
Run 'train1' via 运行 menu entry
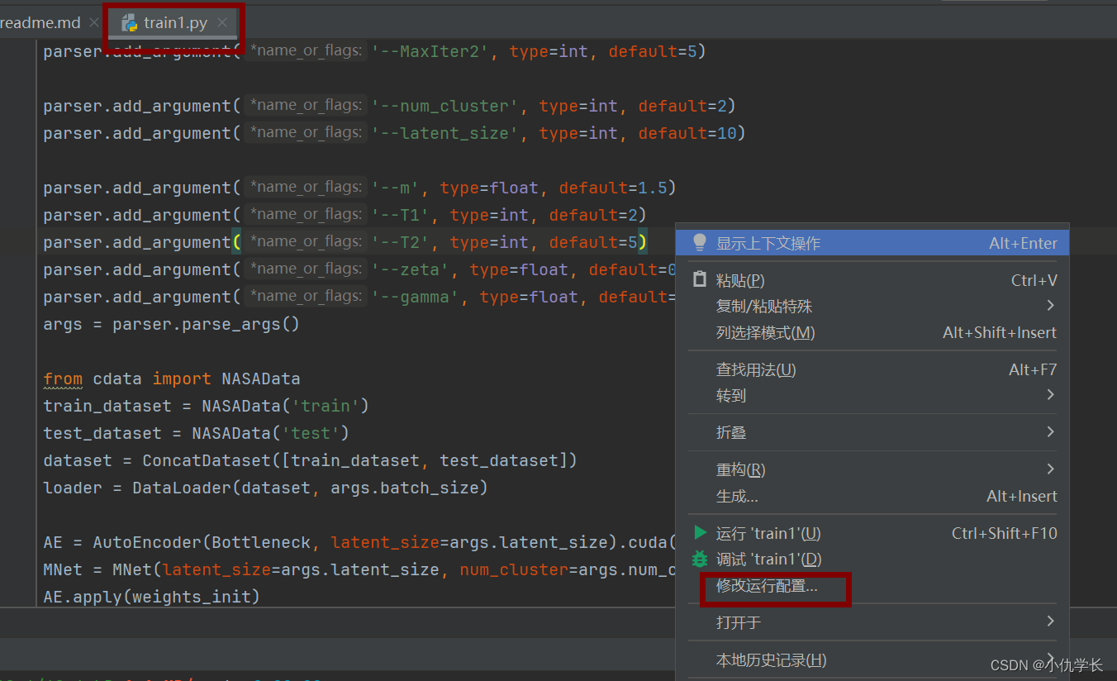tap(872, 533)
